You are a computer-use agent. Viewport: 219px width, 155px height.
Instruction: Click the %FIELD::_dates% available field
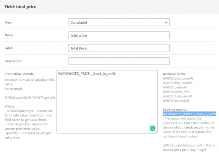point(175,87)
